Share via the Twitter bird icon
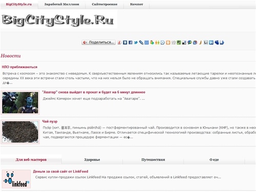Viewport: 256px width, 192px height. [136, 42]
